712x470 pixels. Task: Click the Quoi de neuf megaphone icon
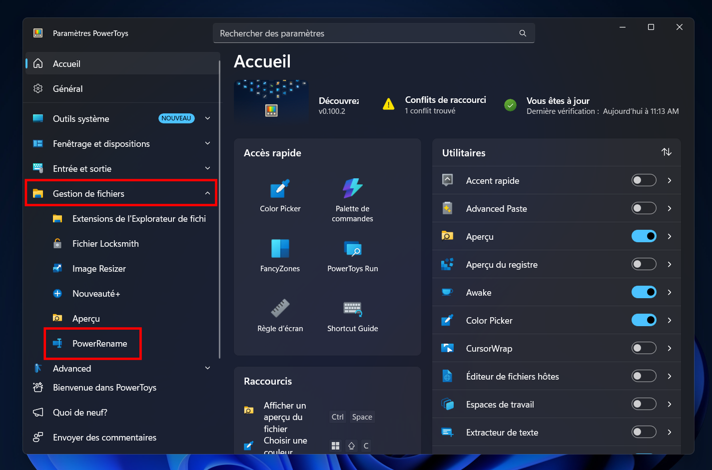pos(38,412)
